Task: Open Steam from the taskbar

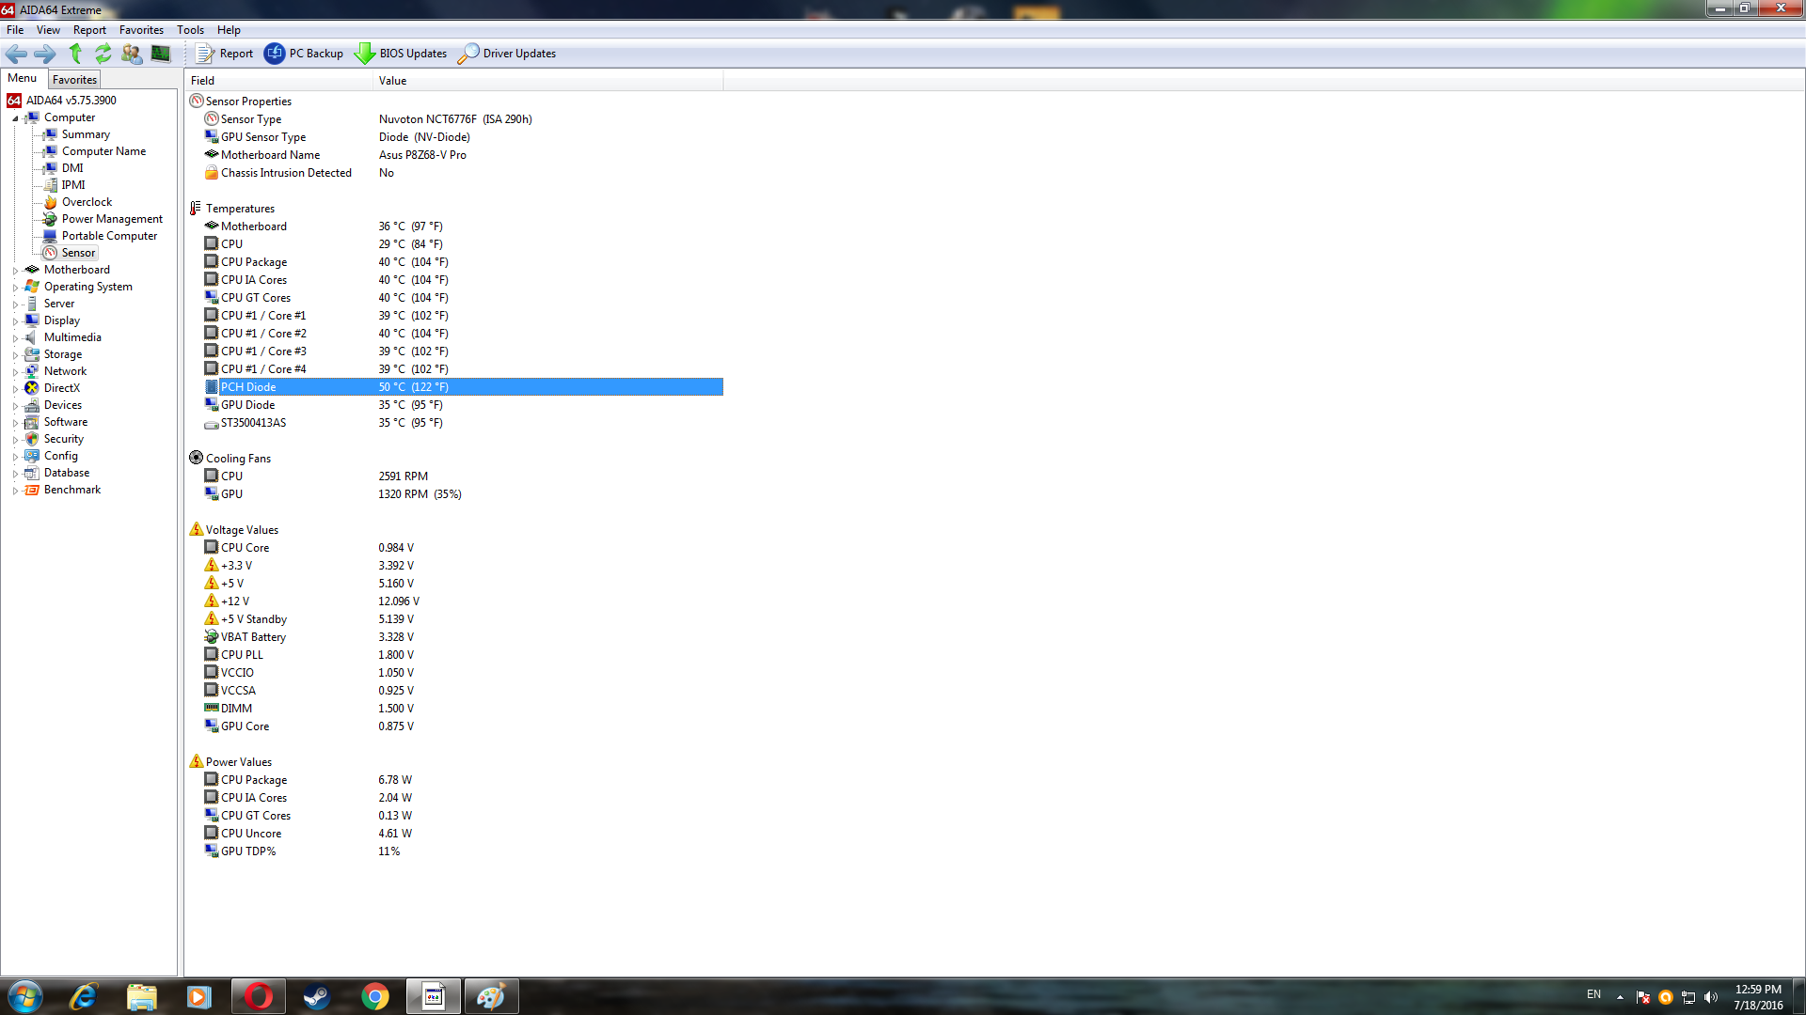Action: click(x=316, y=996)
